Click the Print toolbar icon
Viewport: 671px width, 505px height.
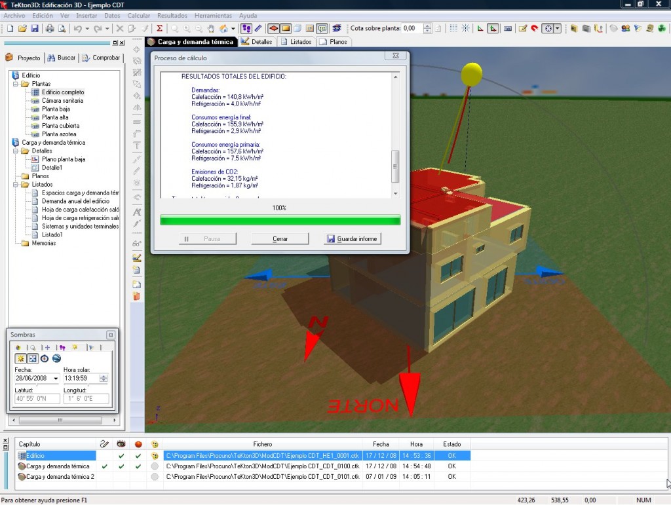point(50,29)
